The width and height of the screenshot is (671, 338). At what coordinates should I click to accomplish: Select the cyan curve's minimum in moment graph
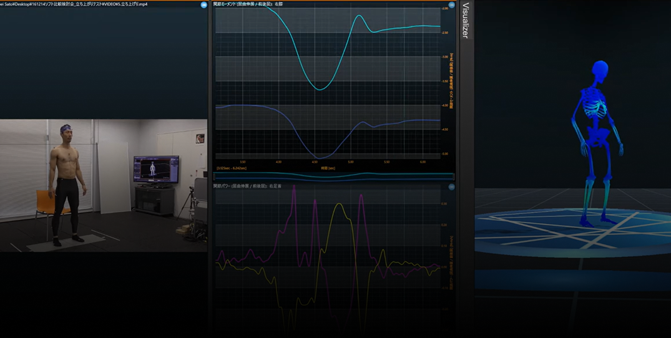tap(319, 89)
